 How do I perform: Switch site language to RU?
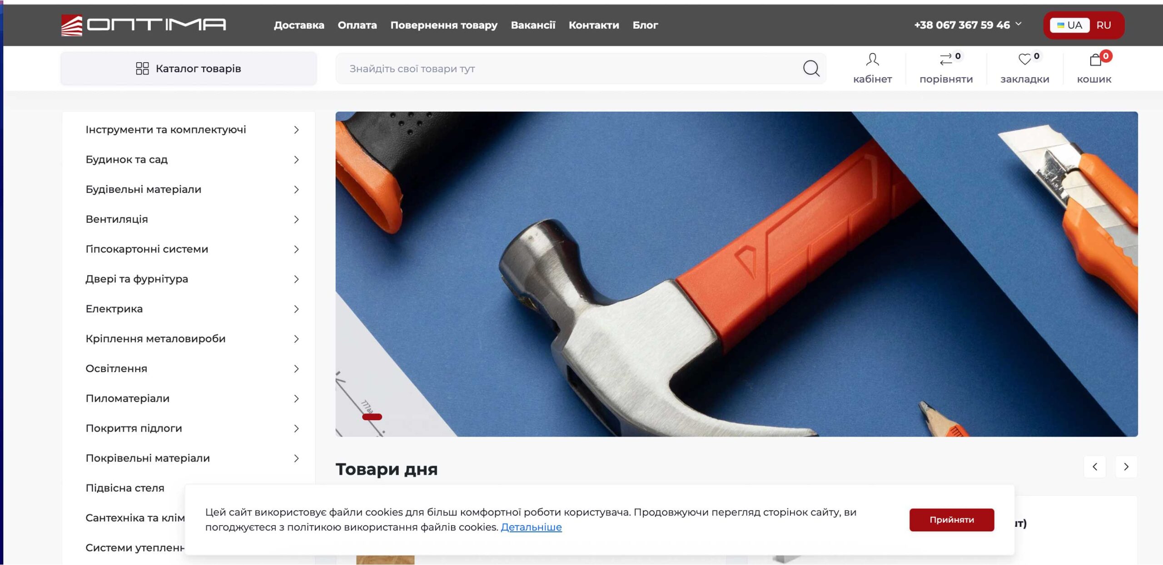click(1103, 25)
